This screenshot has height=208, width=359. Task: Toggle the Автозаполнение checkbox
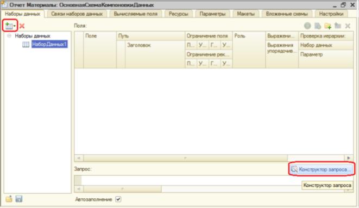point(118,199)
